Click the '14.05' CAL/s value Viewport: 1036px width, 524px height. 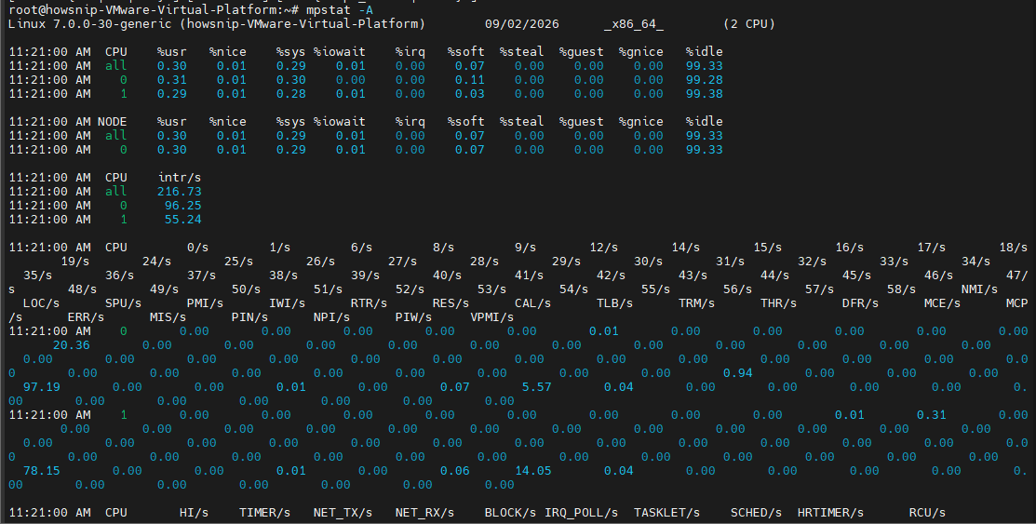pyautogui.click(x=533, y=470)
